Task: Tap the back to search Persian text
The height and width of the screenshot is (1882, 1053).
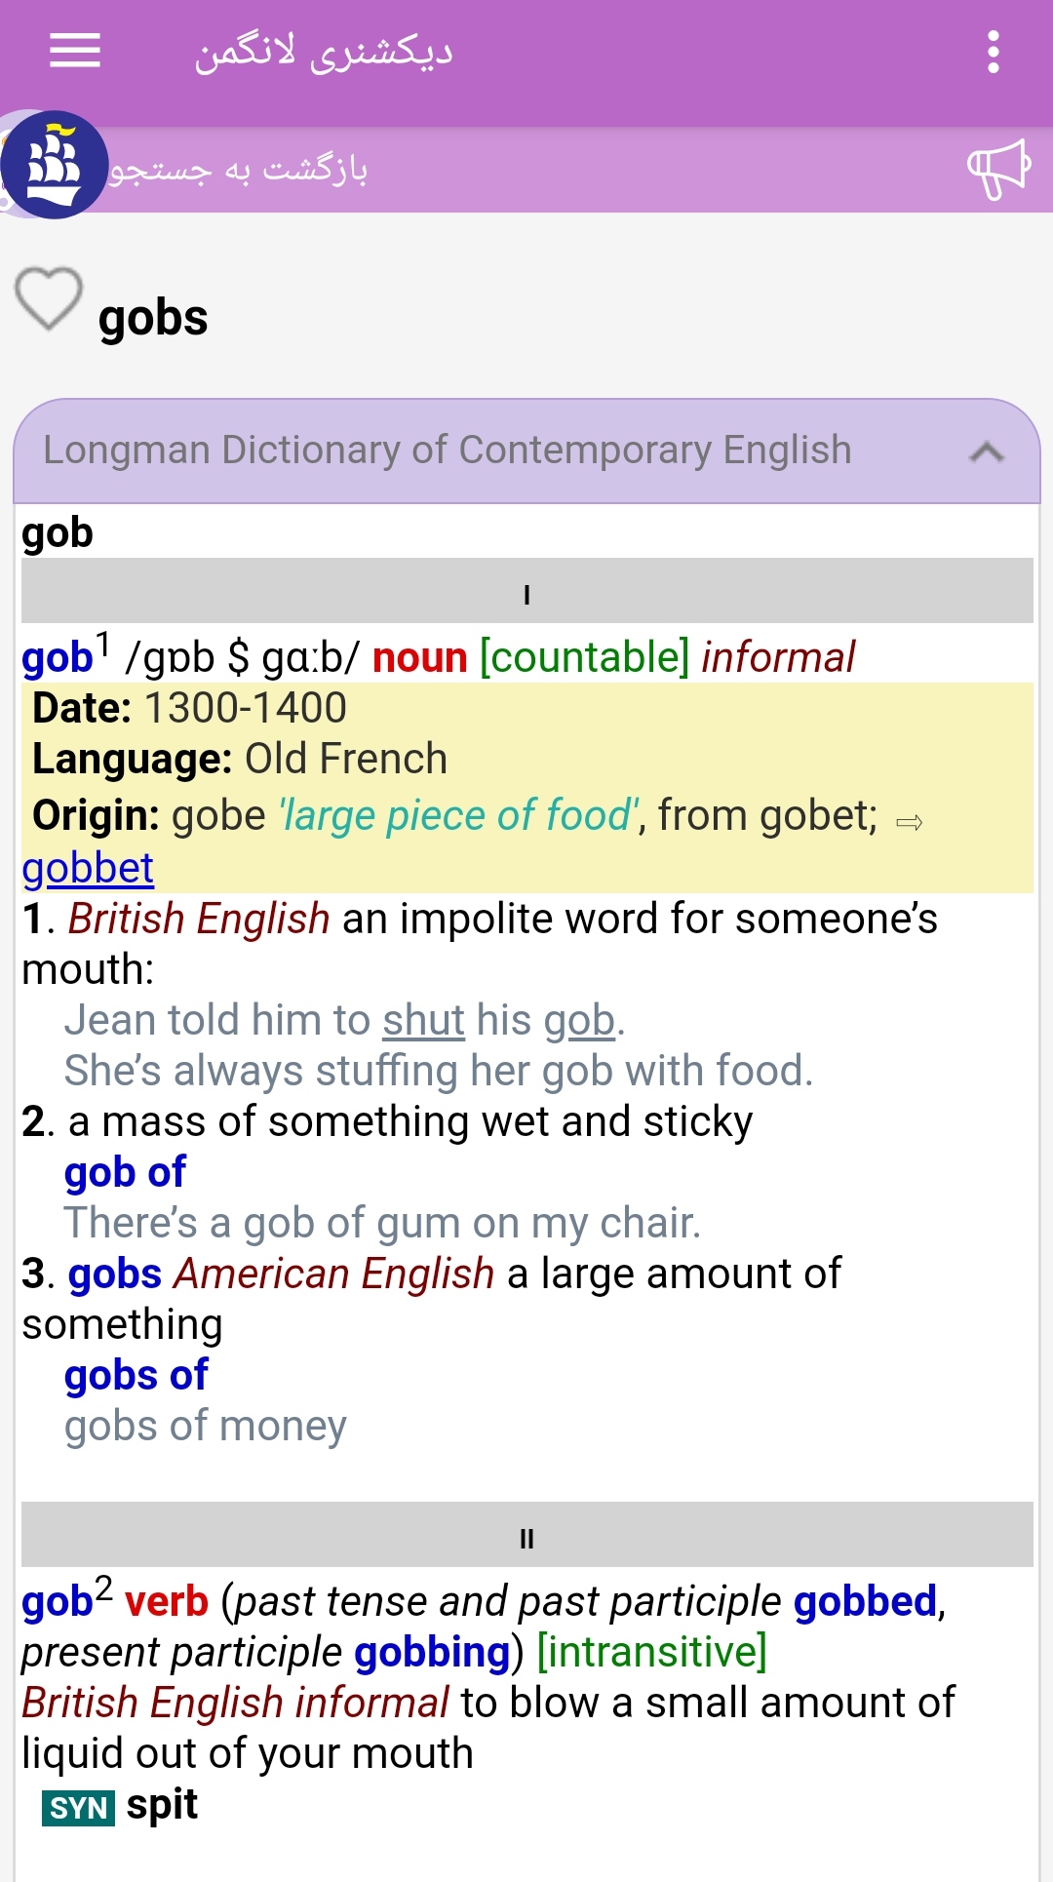Action: coord(239,170)
